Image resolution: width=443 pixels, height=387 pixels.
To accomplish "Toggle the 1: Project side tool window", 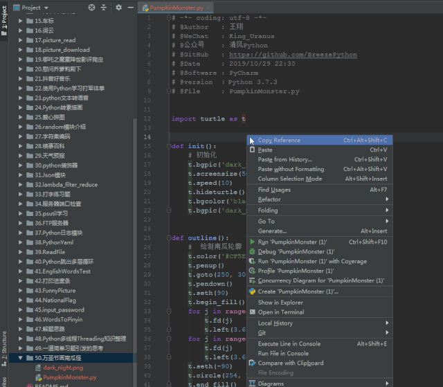I will (x=4, y=20).
